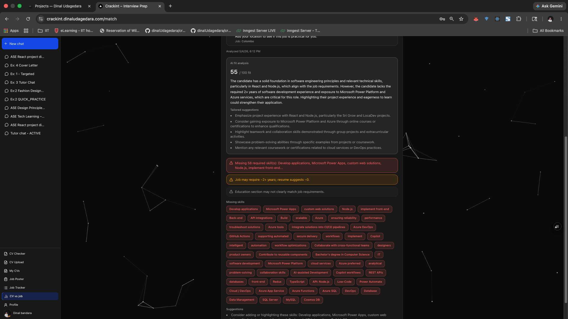
Task: Open IIT bookmarks folder
Action: [x=43, y=31]
